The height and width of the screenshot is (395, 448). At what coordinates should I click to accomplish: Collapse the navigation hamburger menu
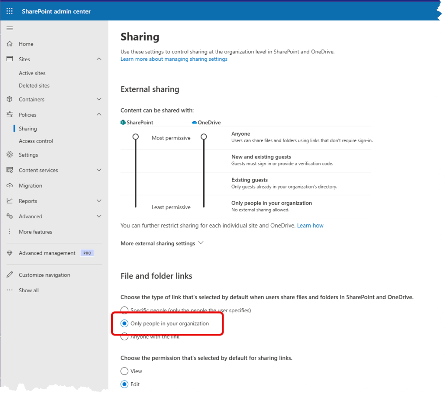(10, 28)
